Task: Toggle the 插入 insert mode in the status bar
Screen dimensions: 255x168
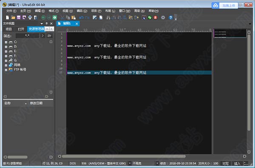Action: coord(237,163)
